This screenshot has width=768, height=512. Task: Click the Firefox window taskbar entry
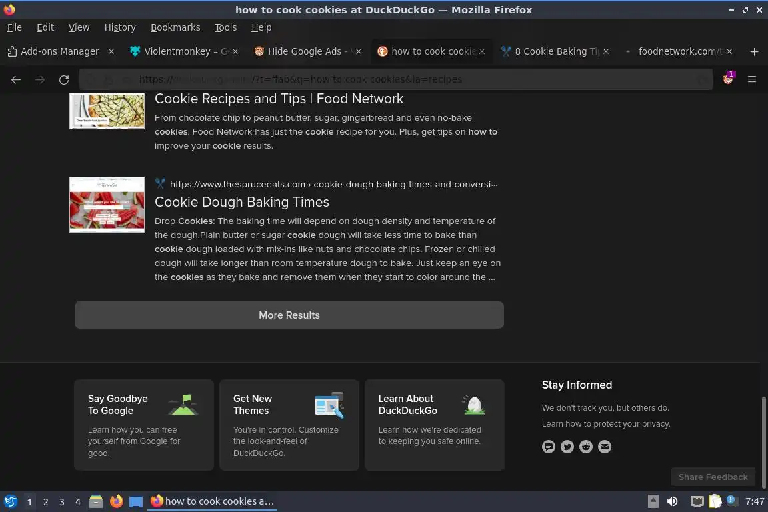[212, 501]
